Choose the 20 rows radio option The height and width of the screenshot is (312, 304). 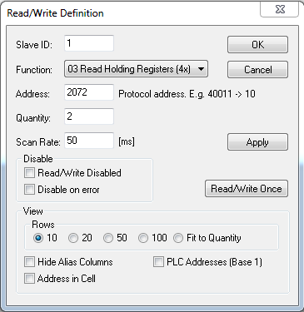73,238
